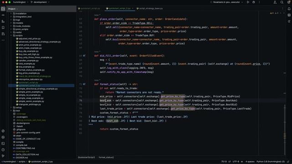
Task: Start debugging with the bug icon
Action: click(254, 2)
